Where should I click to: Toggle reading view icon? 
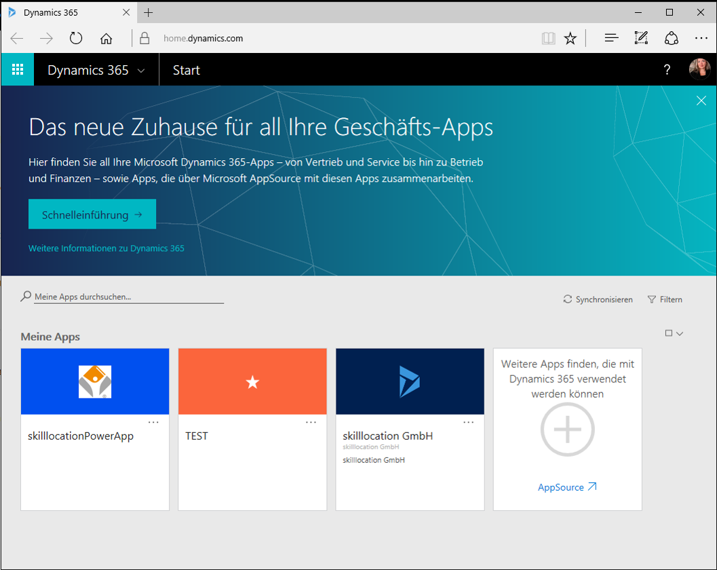point(548,39)
